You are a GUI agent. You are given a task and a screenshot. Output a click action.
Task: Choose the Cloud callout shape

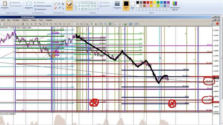click(95, 9)
